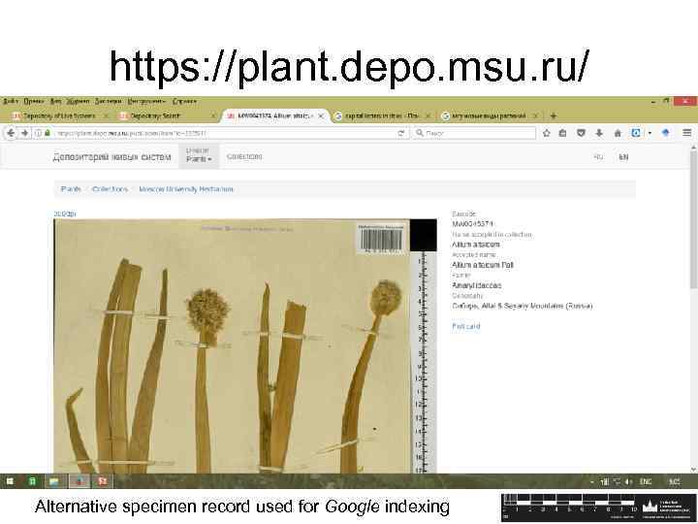698x524 pixels.
Task: Click the Поиск search field
Action: [475, 133]
